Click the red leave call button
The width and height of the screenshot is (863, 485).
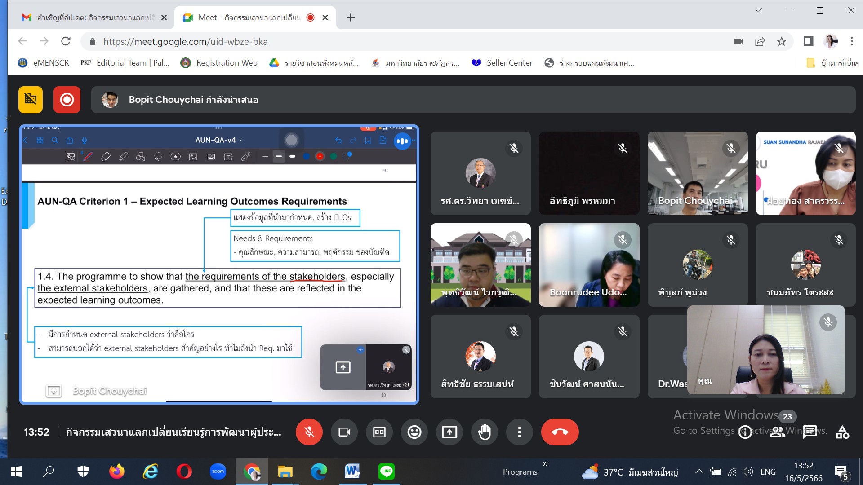[560, 432]
